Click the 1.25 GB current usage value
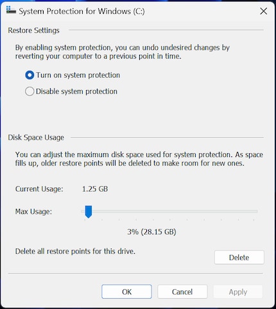Screen dimensions: 276x309 coord(95,189)
